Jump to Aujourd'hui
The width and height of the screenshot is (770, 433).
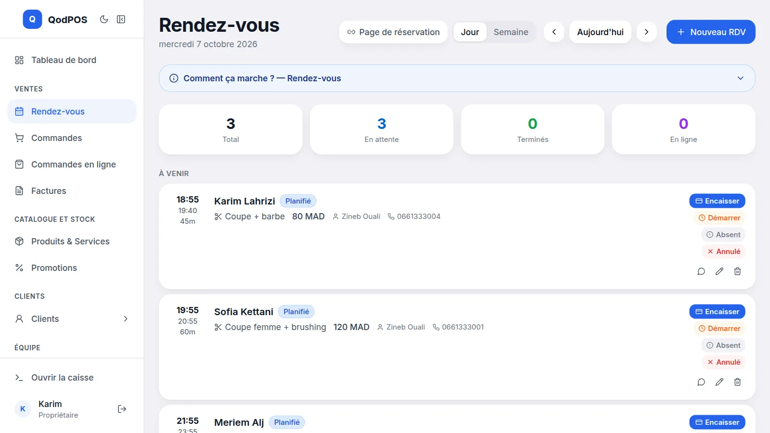click(600, 32)
